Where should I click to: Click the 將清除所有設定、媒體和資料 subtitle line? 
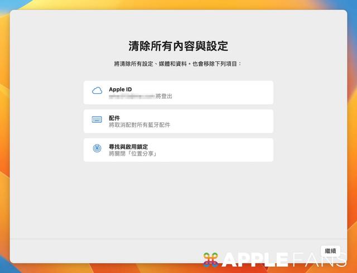click(177, 64)
